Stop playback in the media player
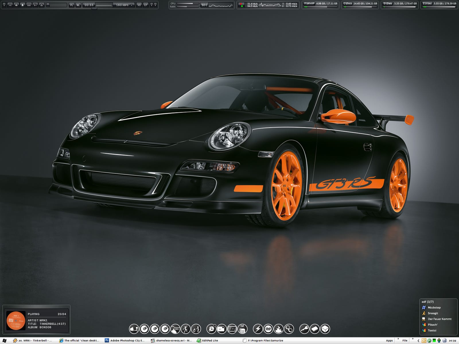Image resolution: width=459 pixels, height=344 pixels. pos(16,5)
